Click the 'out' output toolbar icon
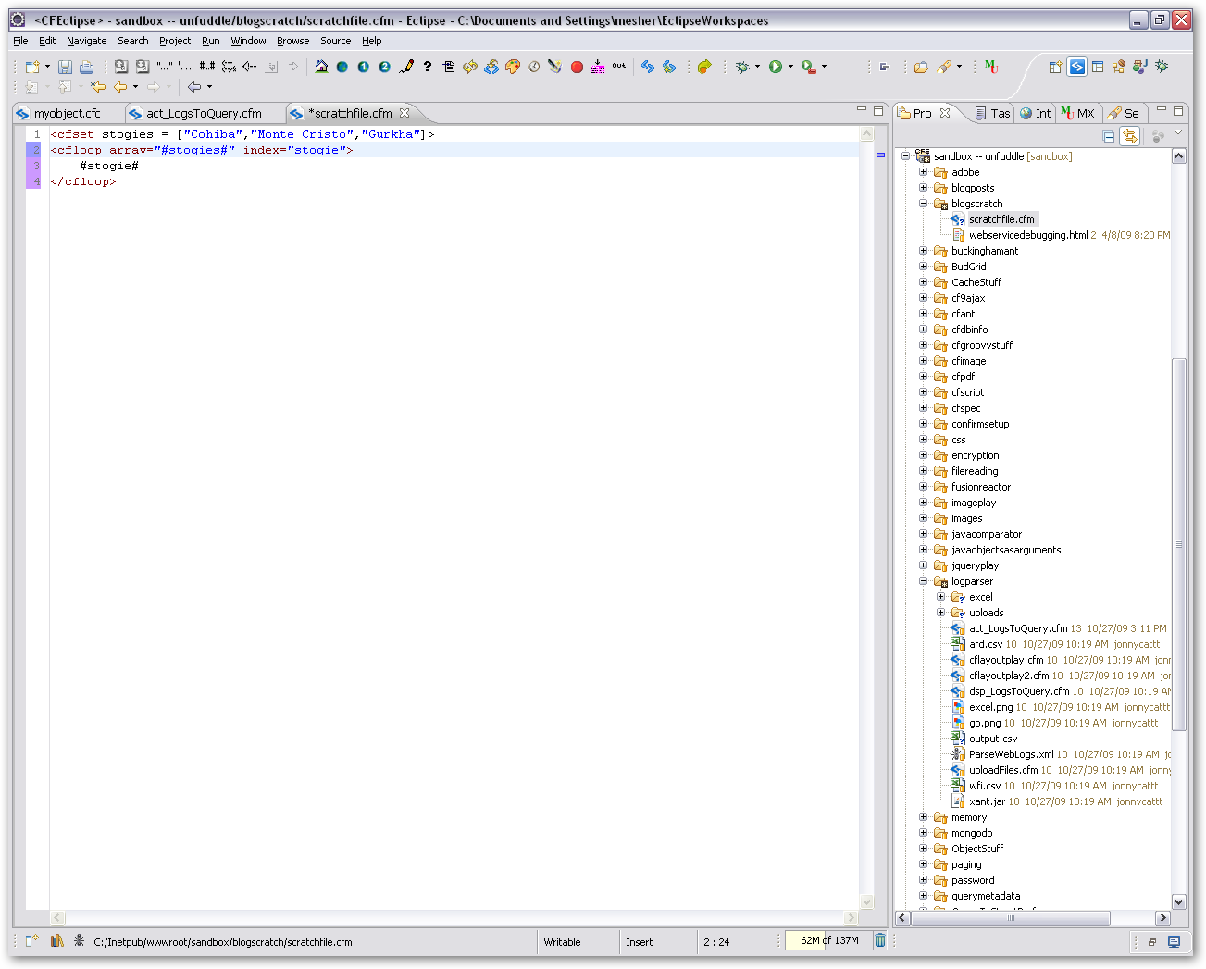Viewport: 1206px width, 969px height. pos(619,67)
